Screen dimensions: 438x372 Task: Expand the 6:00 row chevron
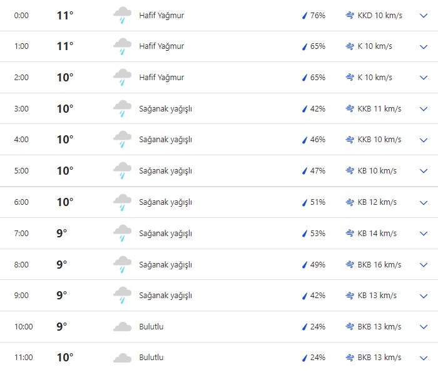point(424,202)
